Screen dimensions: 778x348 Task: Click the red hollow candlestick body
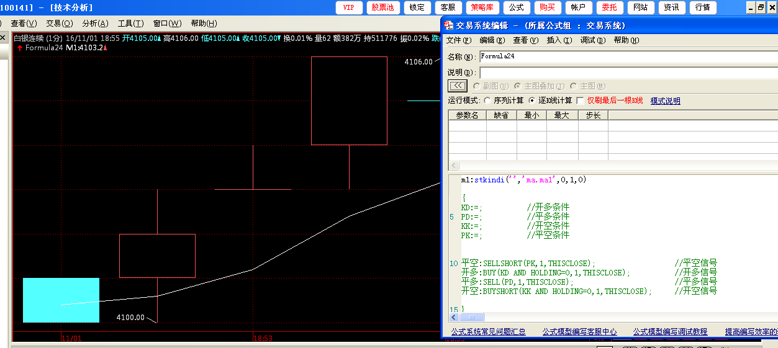click(x=157, y=256)
